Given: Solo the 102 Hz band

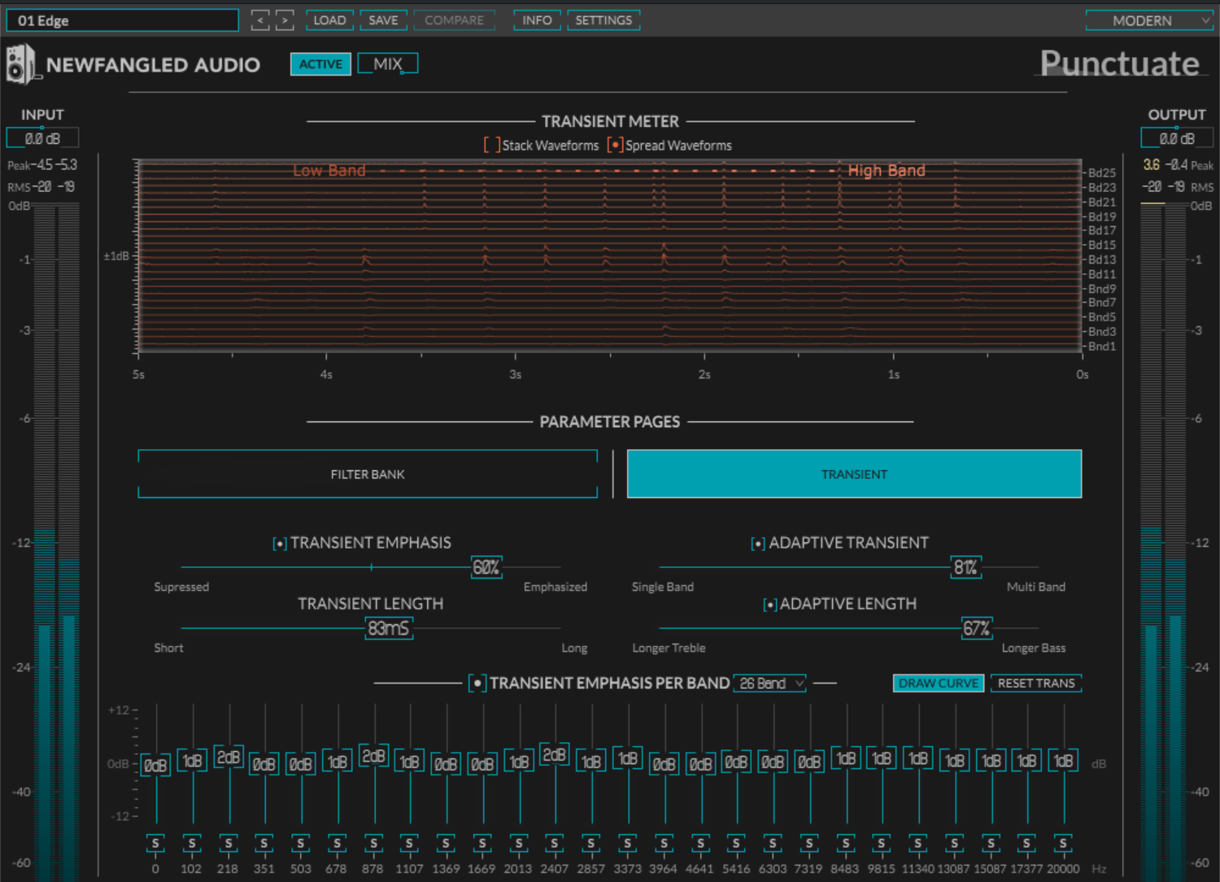Looking at the screenshot, I should pos(192,844).
